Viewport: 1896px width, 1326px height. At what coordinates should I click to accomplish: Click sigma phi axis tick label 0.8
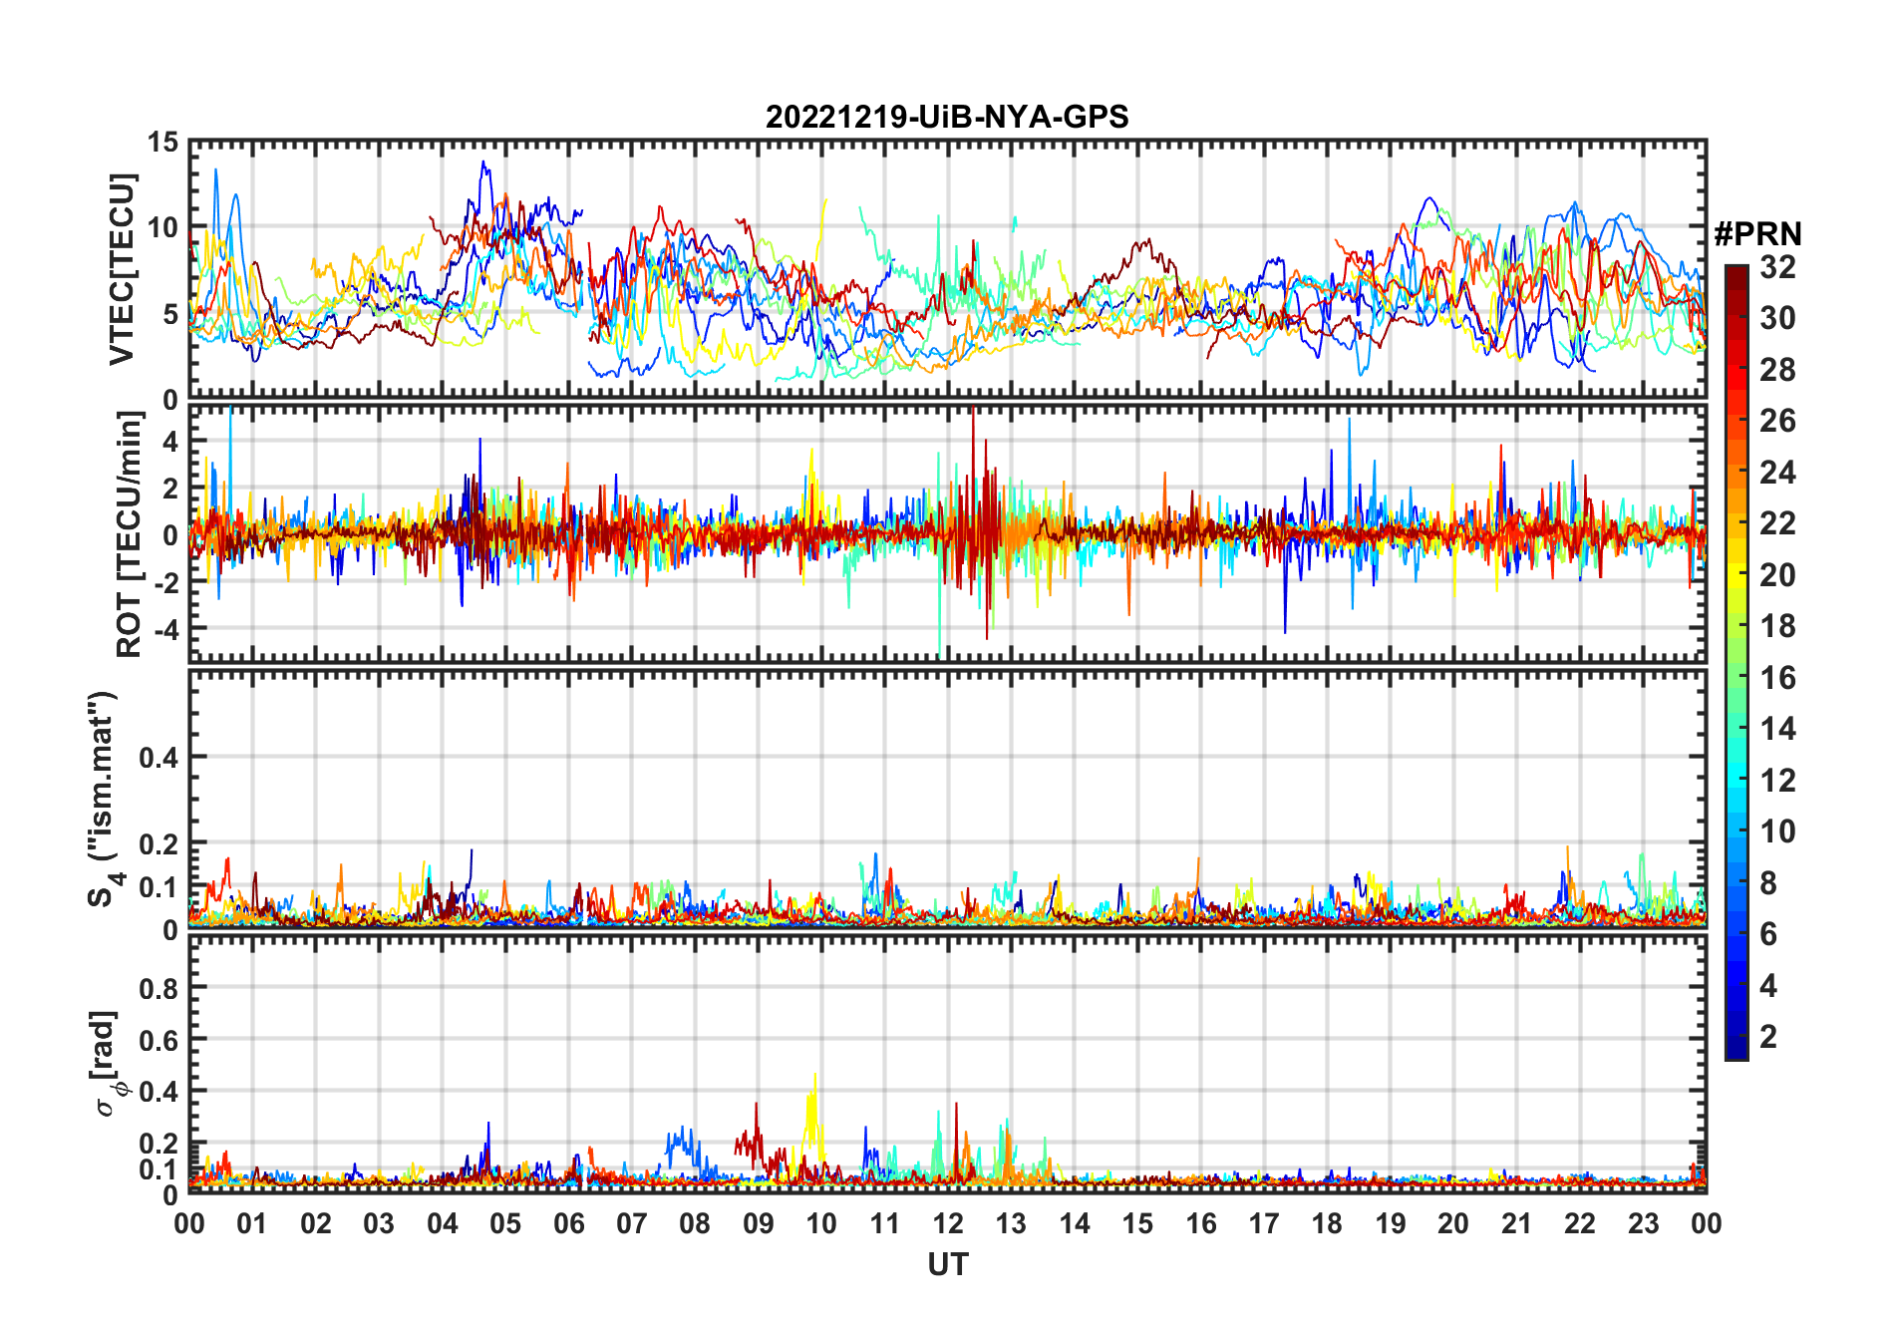click(158, 988)
